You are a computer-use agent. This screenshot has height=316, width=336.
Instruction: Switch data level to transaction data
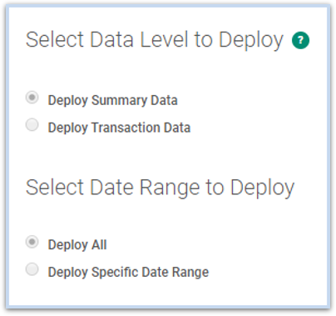(x=32, y=124)
